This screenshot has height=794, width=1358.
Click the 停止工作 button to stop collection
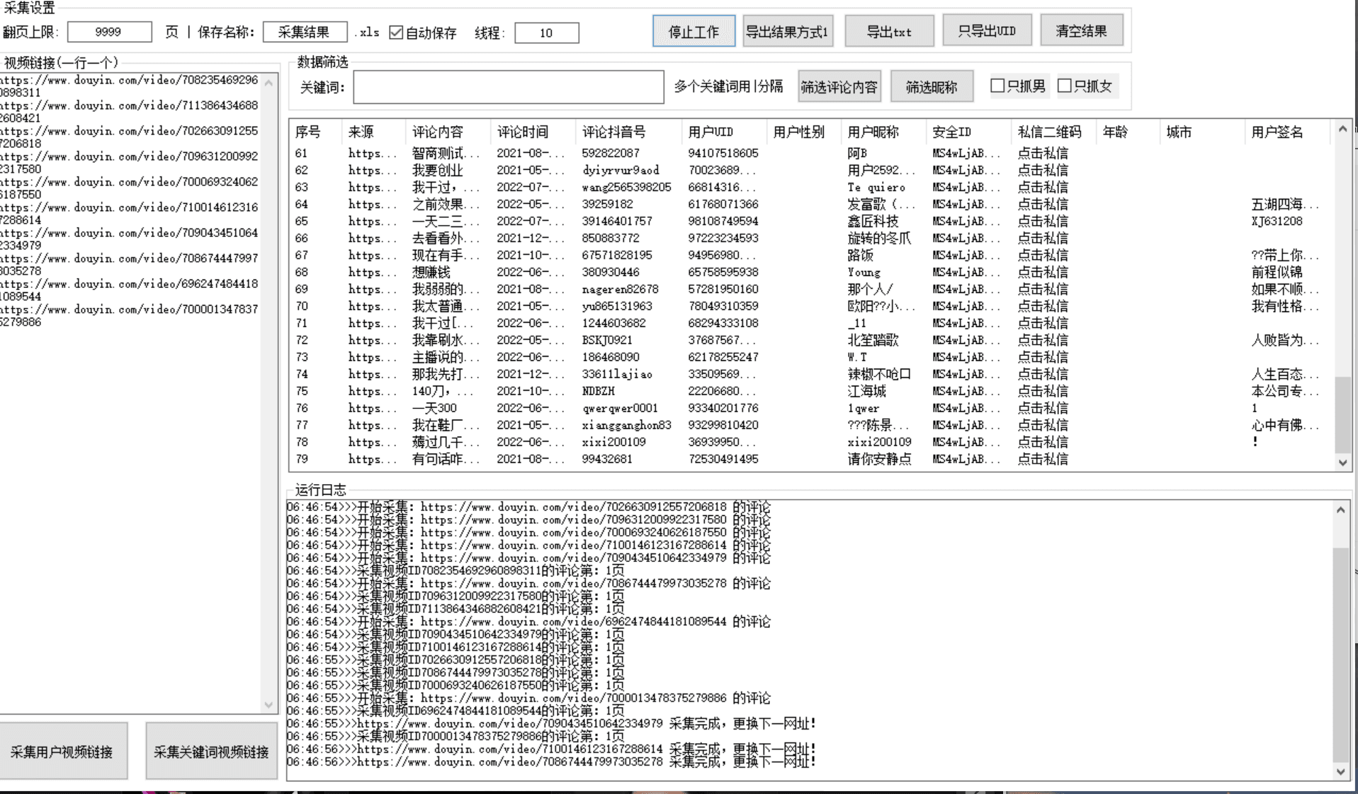point(693,30)
